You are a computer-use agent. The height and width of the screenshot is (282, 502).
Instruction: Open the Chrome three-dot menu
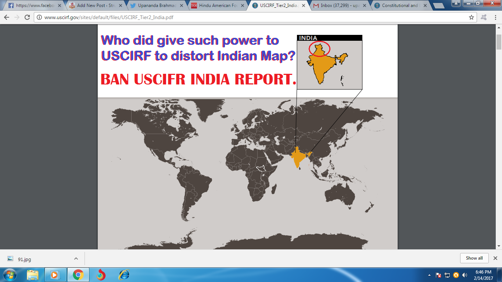(x=495, y=17)
